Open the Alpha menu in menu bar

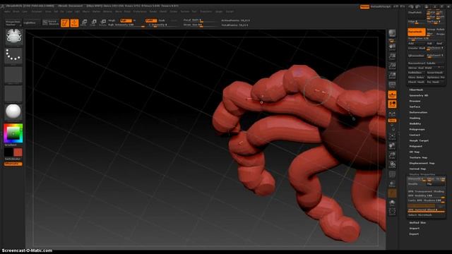point(7,11)
